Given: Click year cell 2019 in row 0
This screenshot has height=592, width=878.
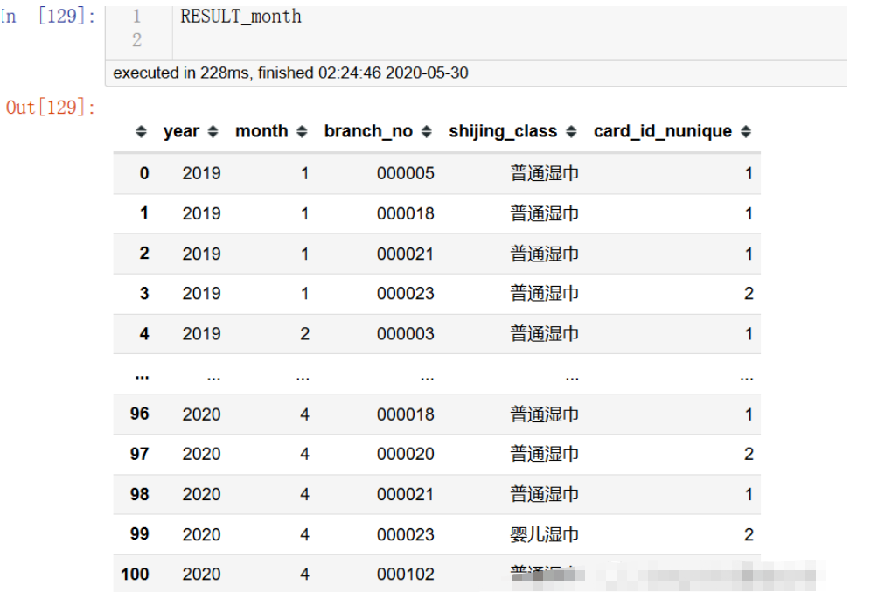Looking at the screenshot, I should point(202,173).
